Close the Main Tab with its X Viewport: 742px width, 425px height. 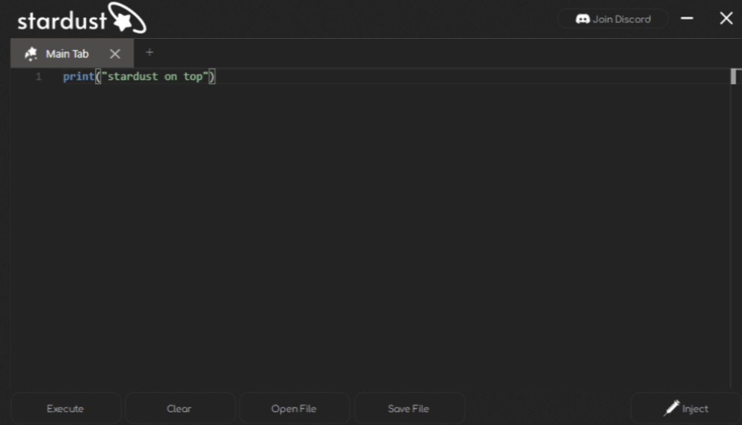pos(115,54)
